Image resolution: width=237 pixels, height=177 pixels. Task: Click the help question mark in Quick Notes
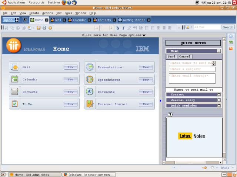[x=170, y=115]
